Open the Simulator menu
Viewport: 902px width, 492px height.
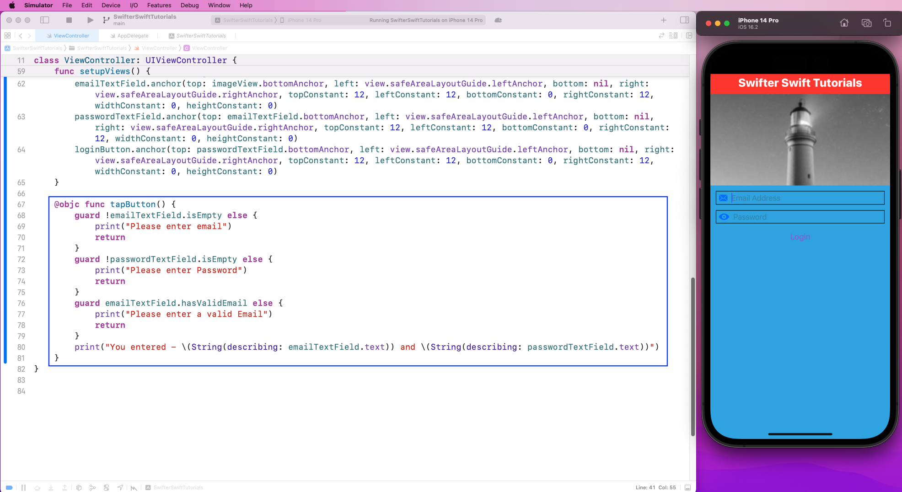(38, 5)
